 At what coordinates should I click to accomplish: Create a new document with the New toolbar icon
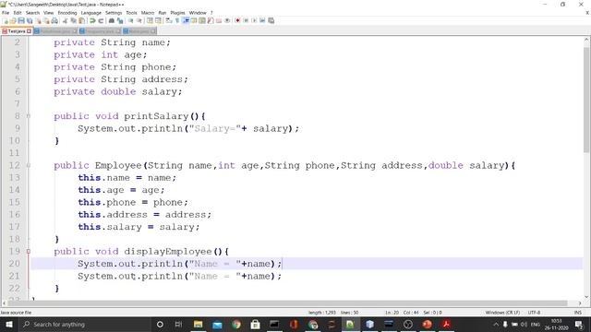[6, 20]
